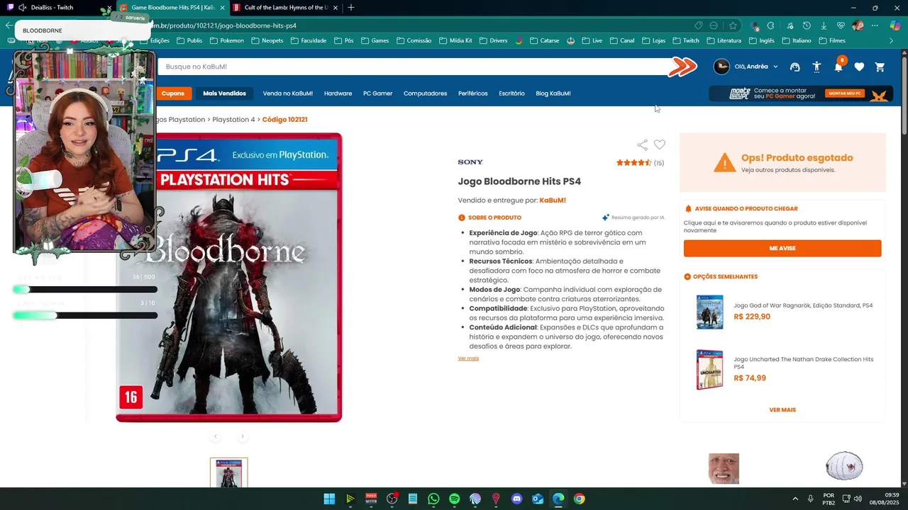Click the taskbar volume speaker icon

click(857, 499)
